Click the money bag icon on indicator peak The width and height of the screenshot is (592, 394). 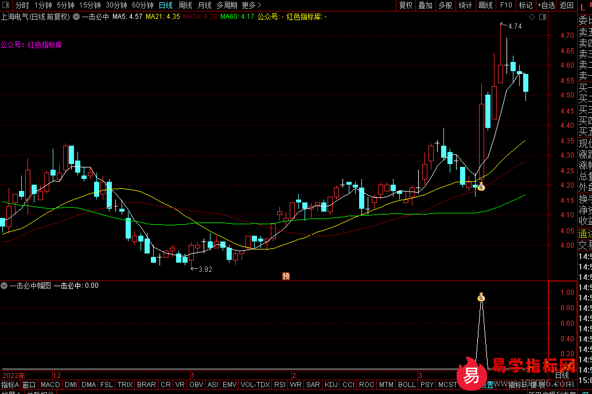[x=481, y=298]
